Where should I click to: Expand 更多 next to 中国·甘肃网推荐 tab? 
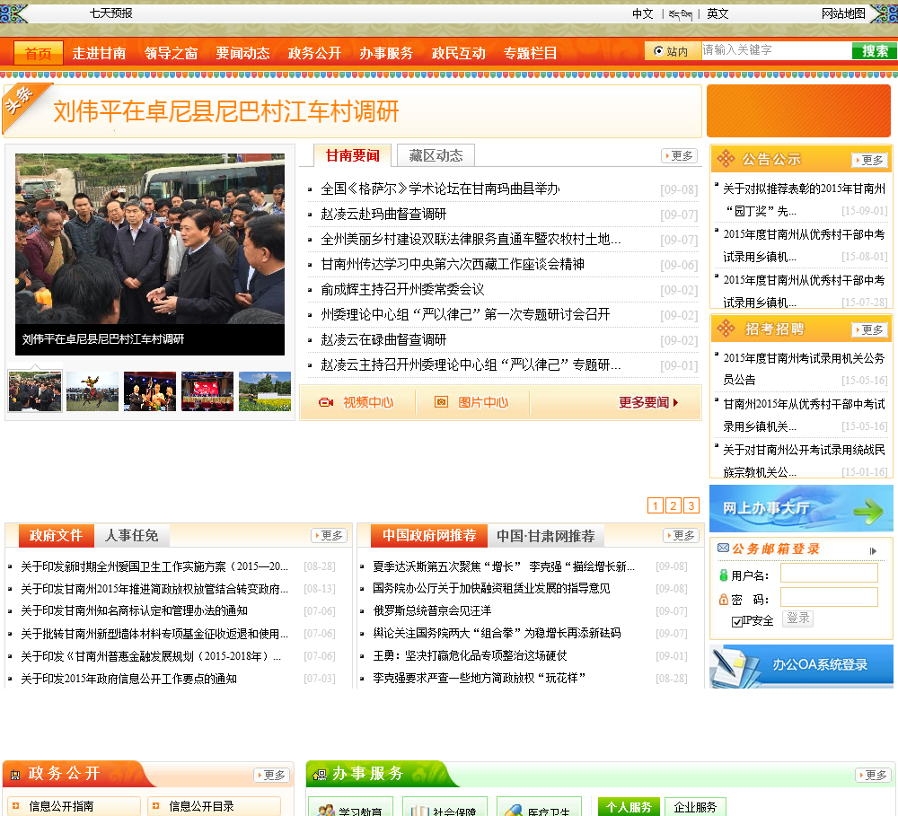coord(682,535)
